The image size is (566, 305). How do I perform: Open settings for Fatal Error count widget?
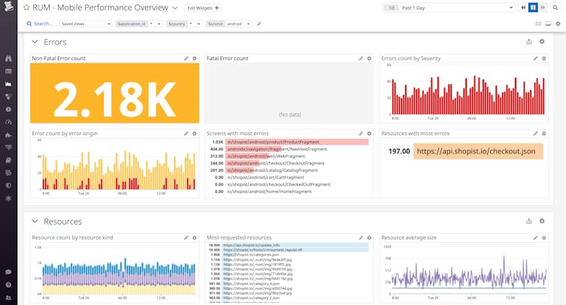(x=369, y=59)
